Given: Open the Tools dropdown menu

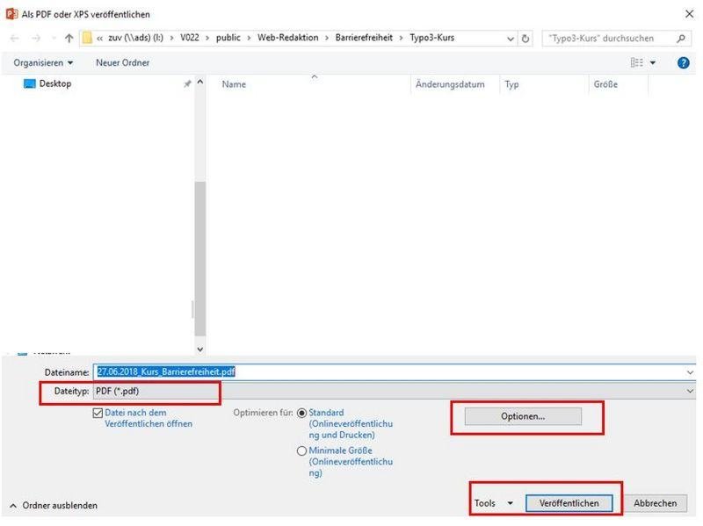Looking at the screenshot, I should [494, 503].
